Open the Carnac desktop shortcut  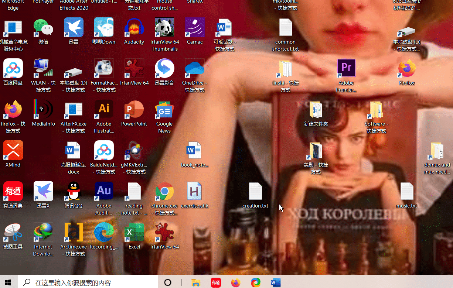pyautogui.click(x=195, y=28)
